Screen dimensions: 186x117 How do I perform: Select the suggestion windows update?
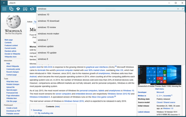111,46
